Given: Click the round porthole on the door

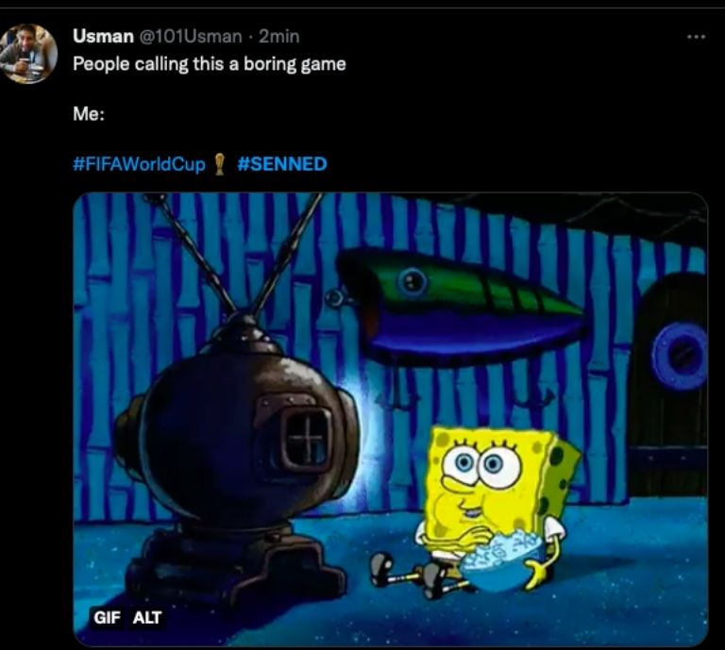Looking at the screenshot, I should click(x=680, y=356).
